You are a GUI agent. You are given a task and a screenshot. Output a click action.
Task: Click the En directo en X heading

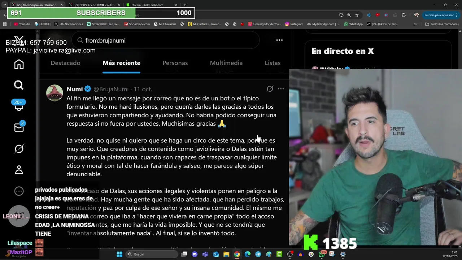(x=343, y=51)
